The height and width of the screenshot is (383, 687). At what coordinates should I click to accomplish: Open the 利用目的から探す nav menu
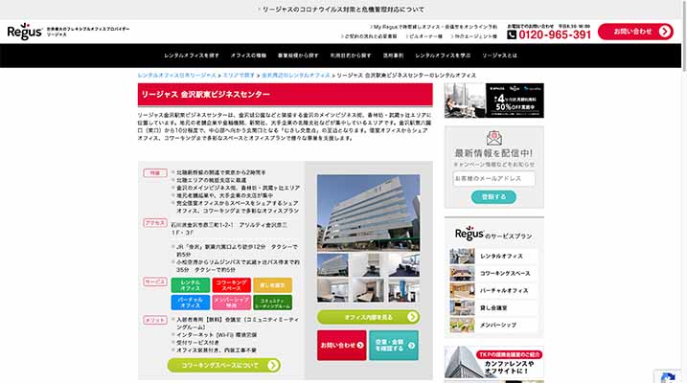click(351, 56)
